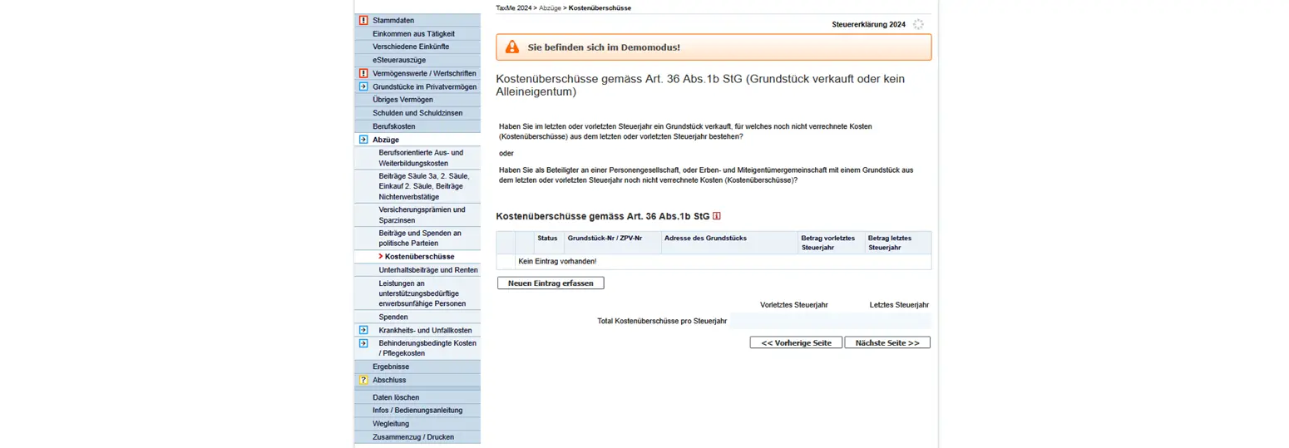Go to Verschiedene Einkünfte
The image size is (1289, 448).
[411, 47]
